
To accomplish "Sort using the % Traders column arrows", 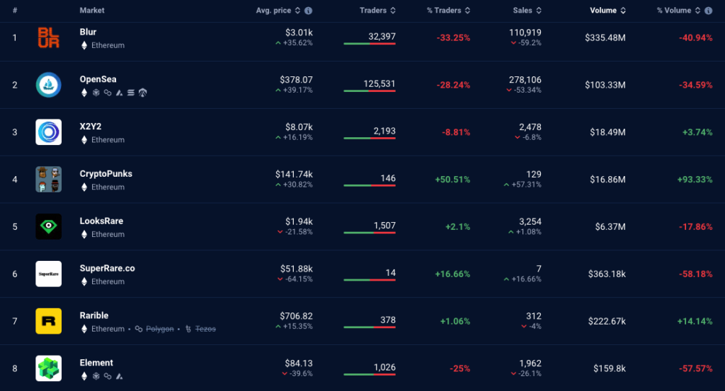I will 467,11.
